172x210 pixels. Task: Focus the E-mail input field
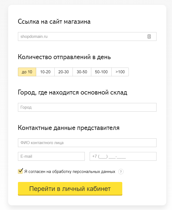tap(51, 156)
